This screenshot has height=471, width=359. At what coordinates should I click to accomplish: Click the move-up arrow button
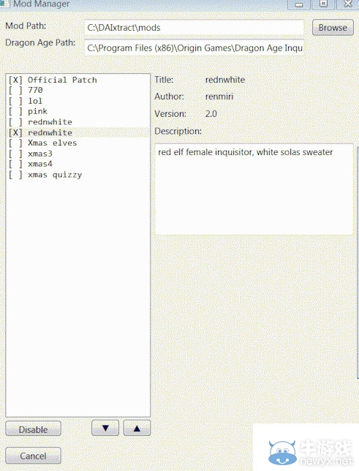click(137, 428)
